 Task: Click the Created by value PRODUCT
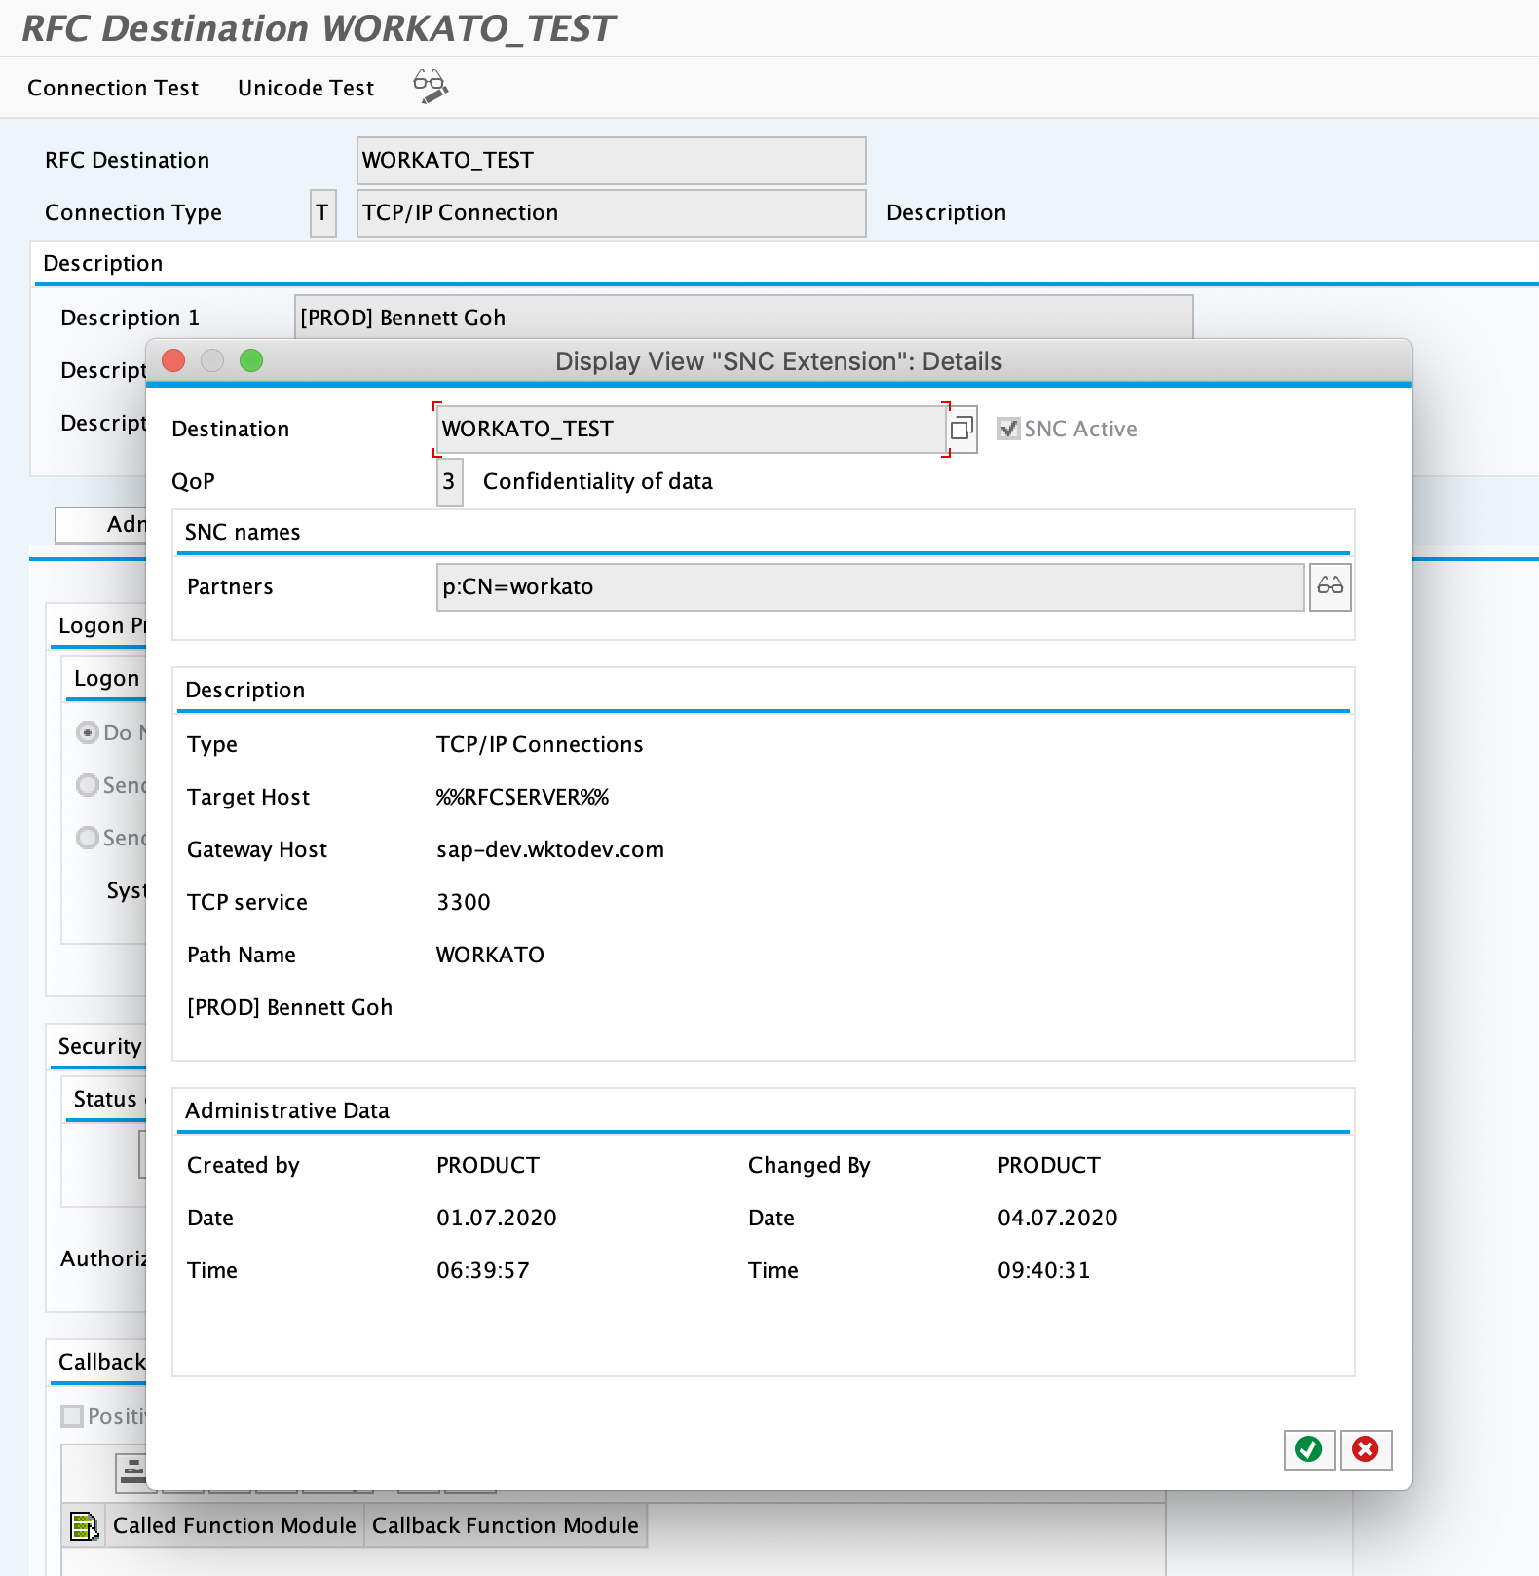pos(488,1165)
